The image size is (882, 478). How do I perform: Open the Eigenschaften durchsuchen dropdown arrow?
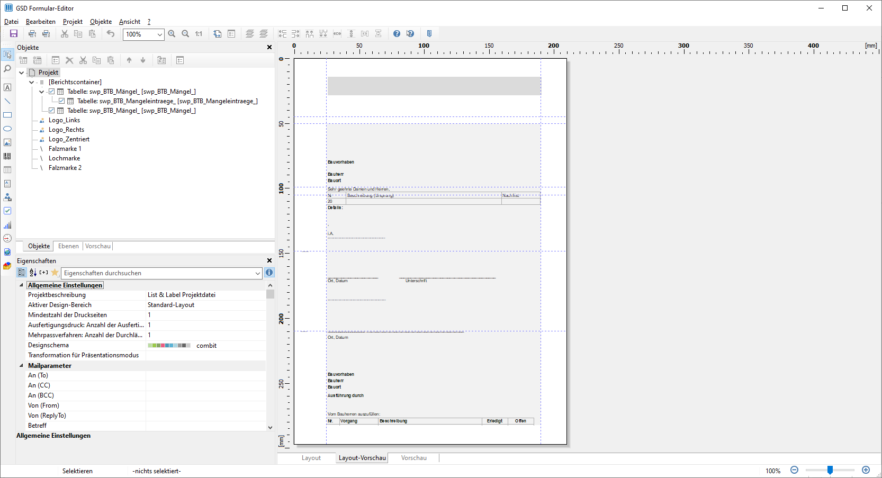(x=258, y=273)
